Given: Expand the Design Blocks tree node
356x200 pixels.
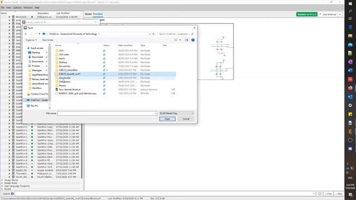Looking at the screenshot, I should tap(2, 180).
